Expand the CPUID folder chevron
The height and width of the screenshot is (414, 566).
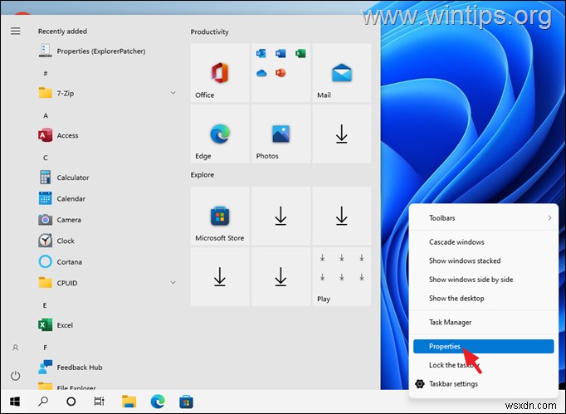(x=173, y=283)
